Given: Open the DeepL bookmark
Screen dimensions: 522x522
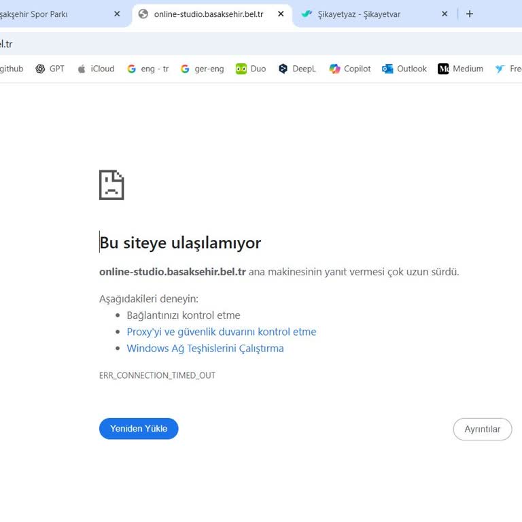Looking at the screenshot, I should pos(297,69).
